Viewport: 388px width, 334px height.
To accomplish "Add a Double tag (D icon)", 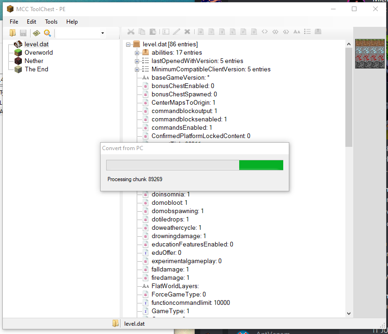I will [254, 32].
